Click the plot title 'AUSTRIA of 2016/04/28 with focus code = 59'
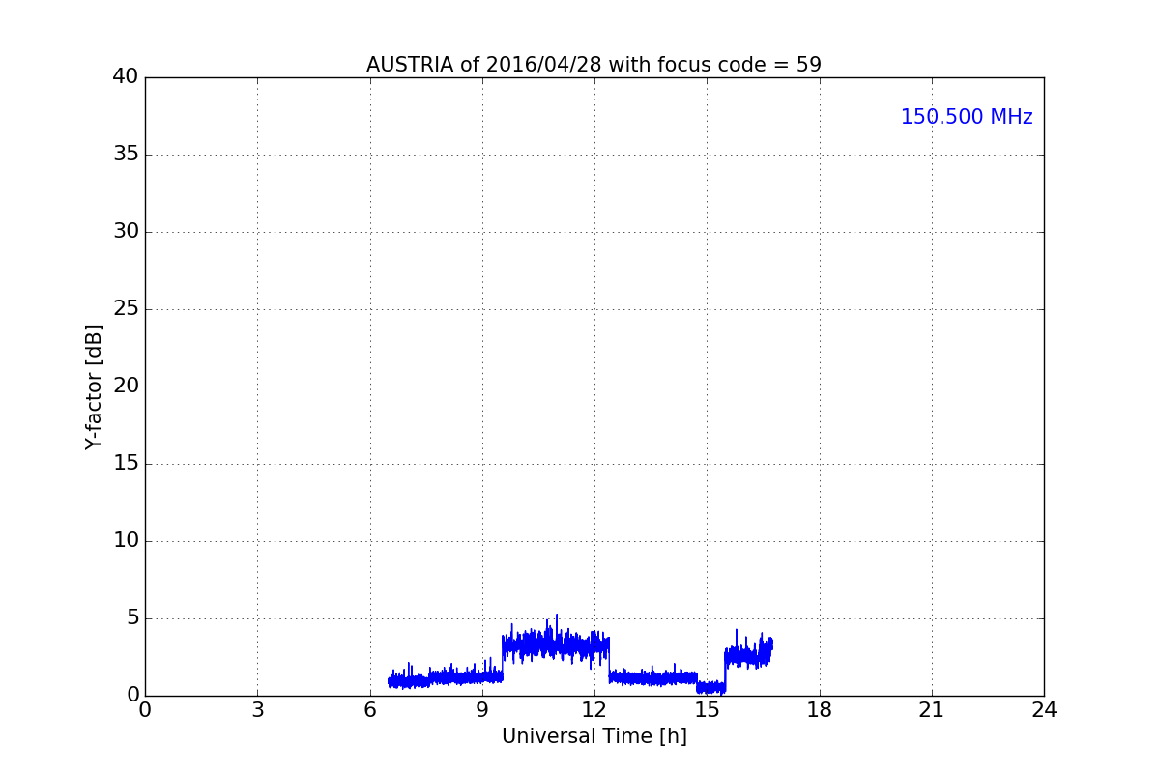Viewport: 1160px width, 773px height. pyautogui.click(x=594, y=65)
